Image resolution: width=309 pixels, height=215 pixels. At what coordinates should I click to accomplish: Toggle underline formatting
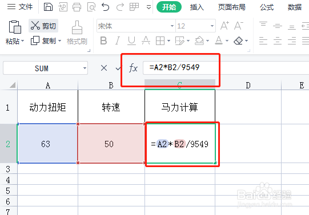pos(131,40)
